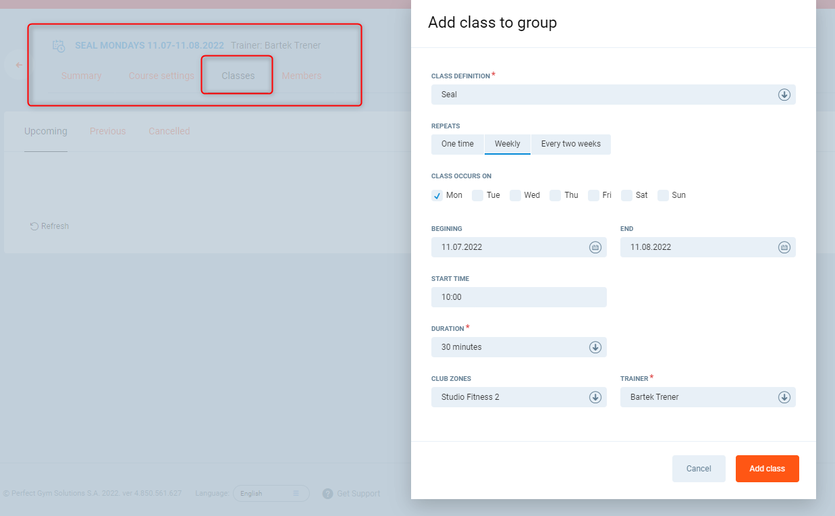
Task: Select the One time repeat option
Action: tap(458, 144)
